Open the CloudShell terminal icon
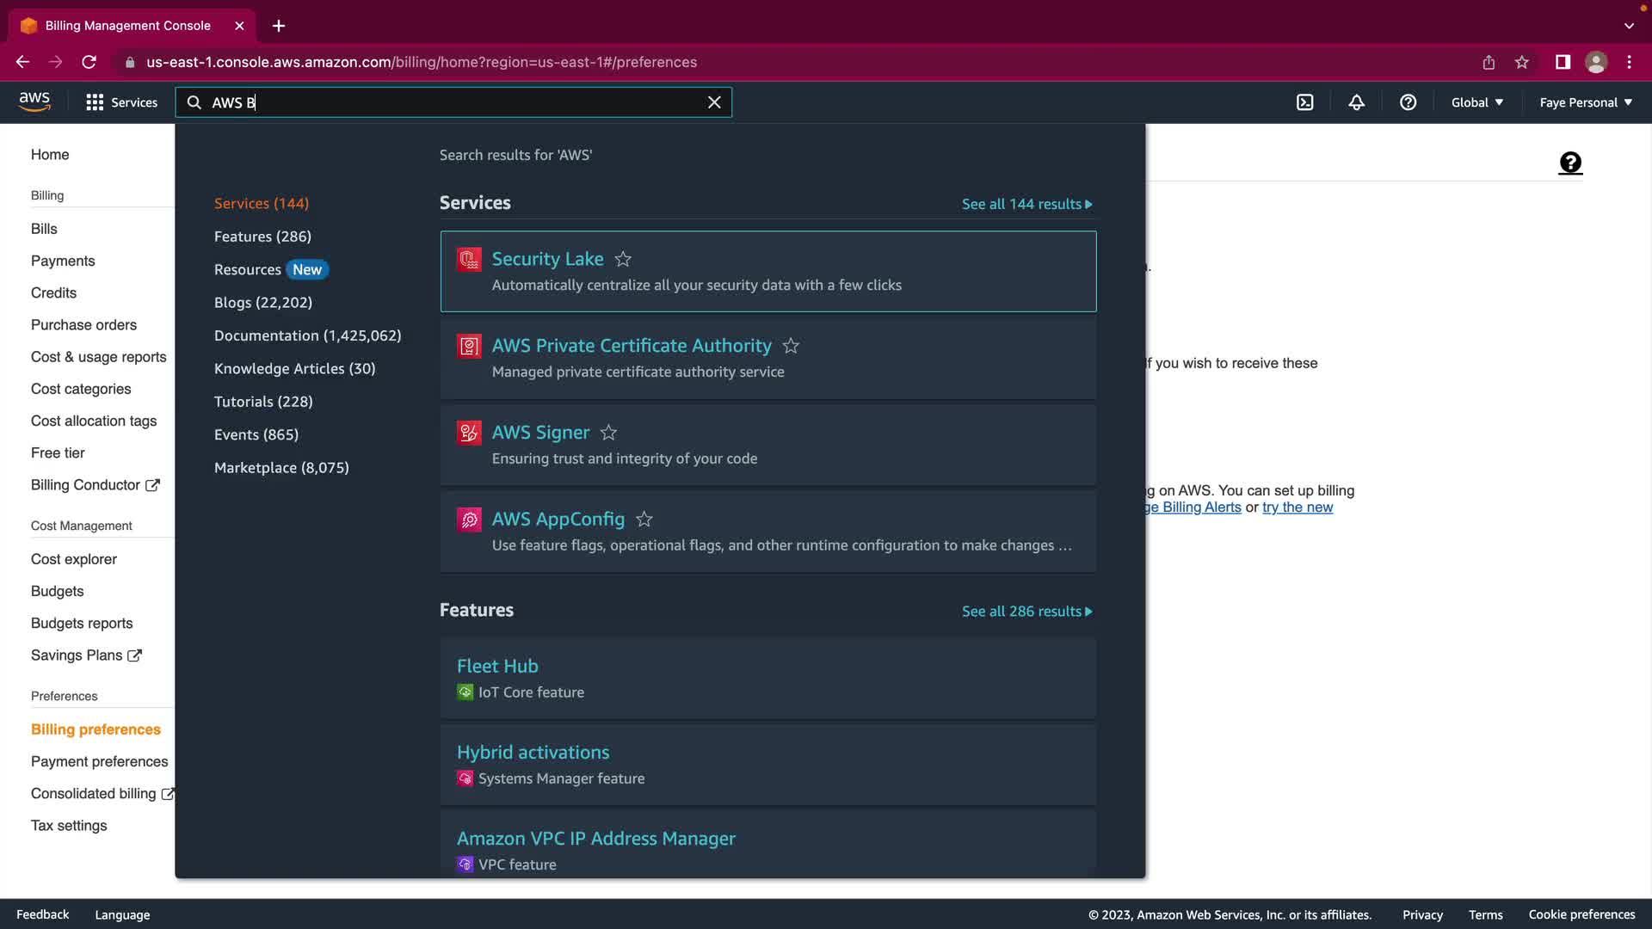Screen dimensions: 1652x929 [x=1305, y=102]
